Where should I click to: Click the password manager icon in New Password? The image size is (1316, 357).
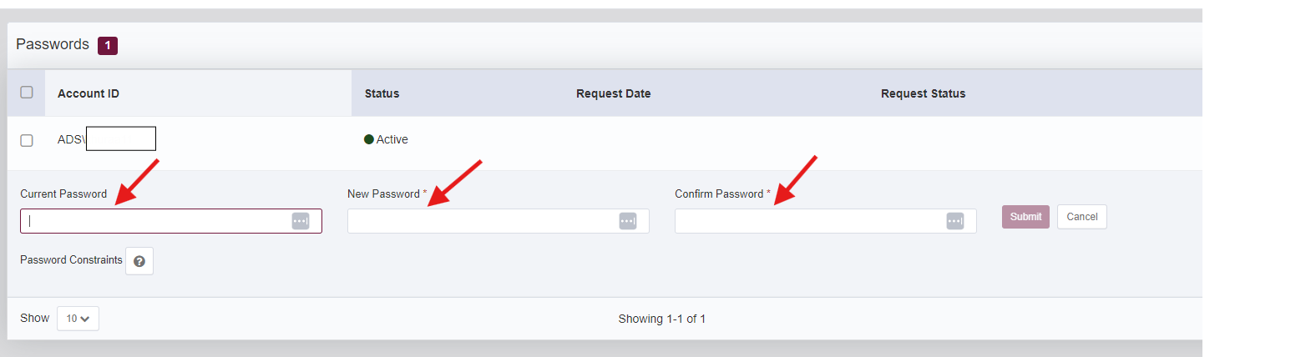pos(628,221)
